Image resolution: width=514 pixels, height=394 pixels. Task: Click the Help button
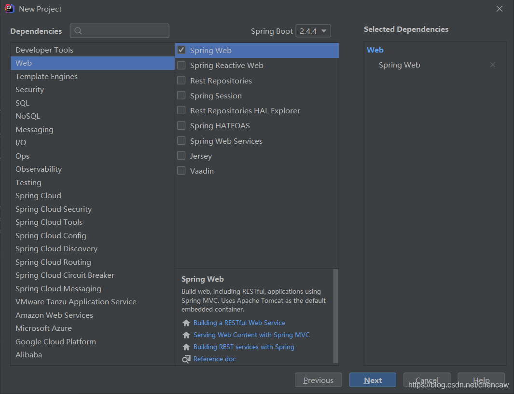481,380
